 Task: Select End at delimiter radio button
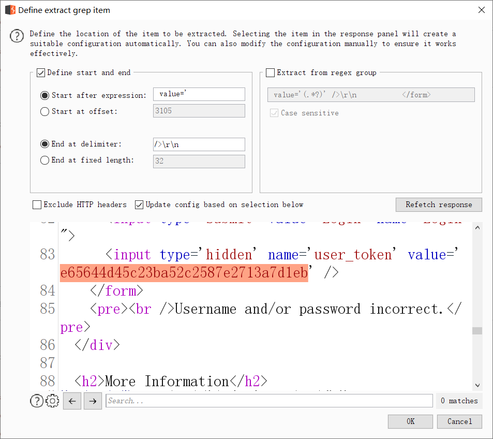click(44, 144)
